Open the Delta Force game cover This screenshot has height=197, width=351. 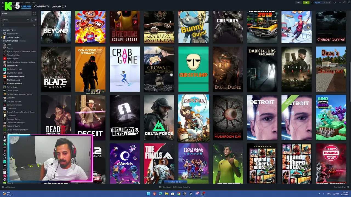tap(159, 118)
